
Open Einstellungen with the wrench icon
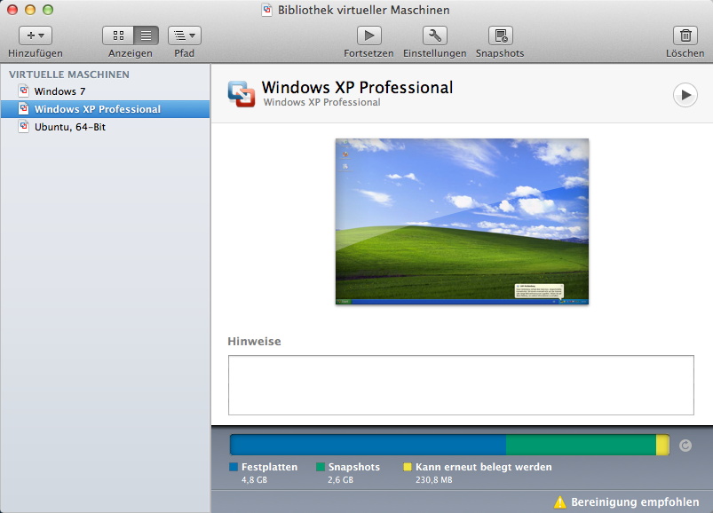(434, 36)
